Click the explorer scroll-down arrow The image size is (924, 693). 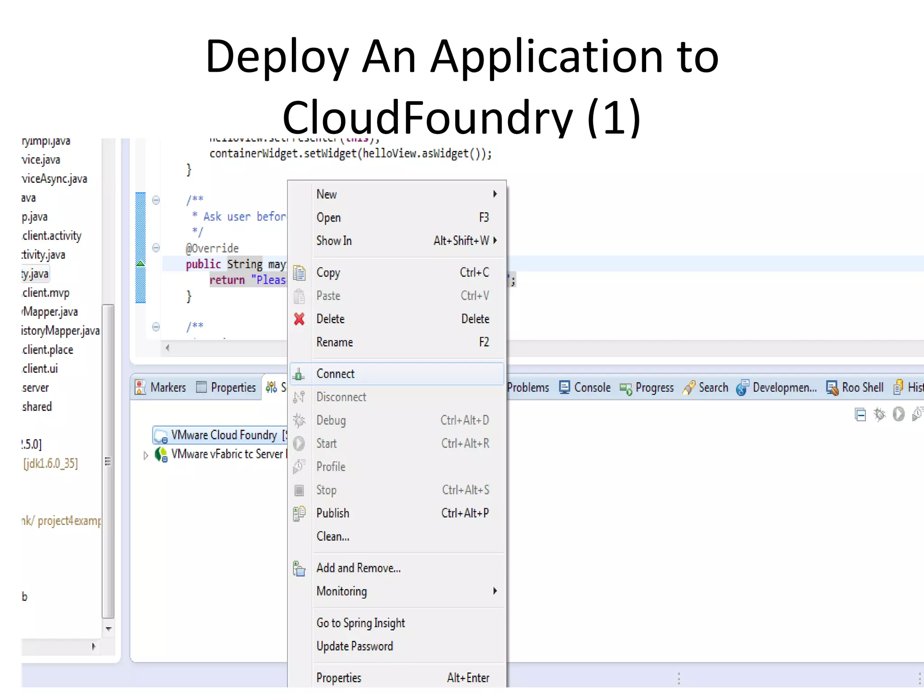[x=108, y=628]
